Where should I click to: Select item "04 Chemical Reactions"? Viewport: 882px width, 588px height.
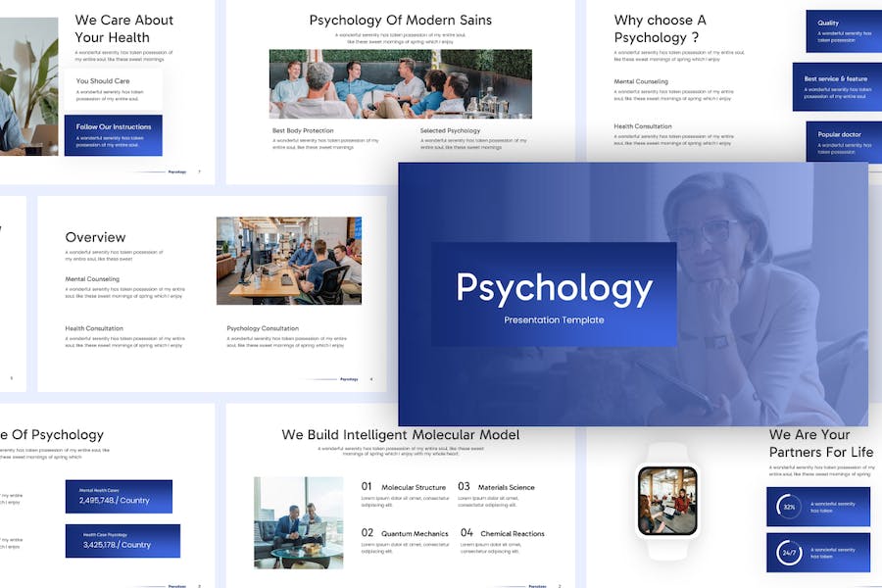pos(503,533)
